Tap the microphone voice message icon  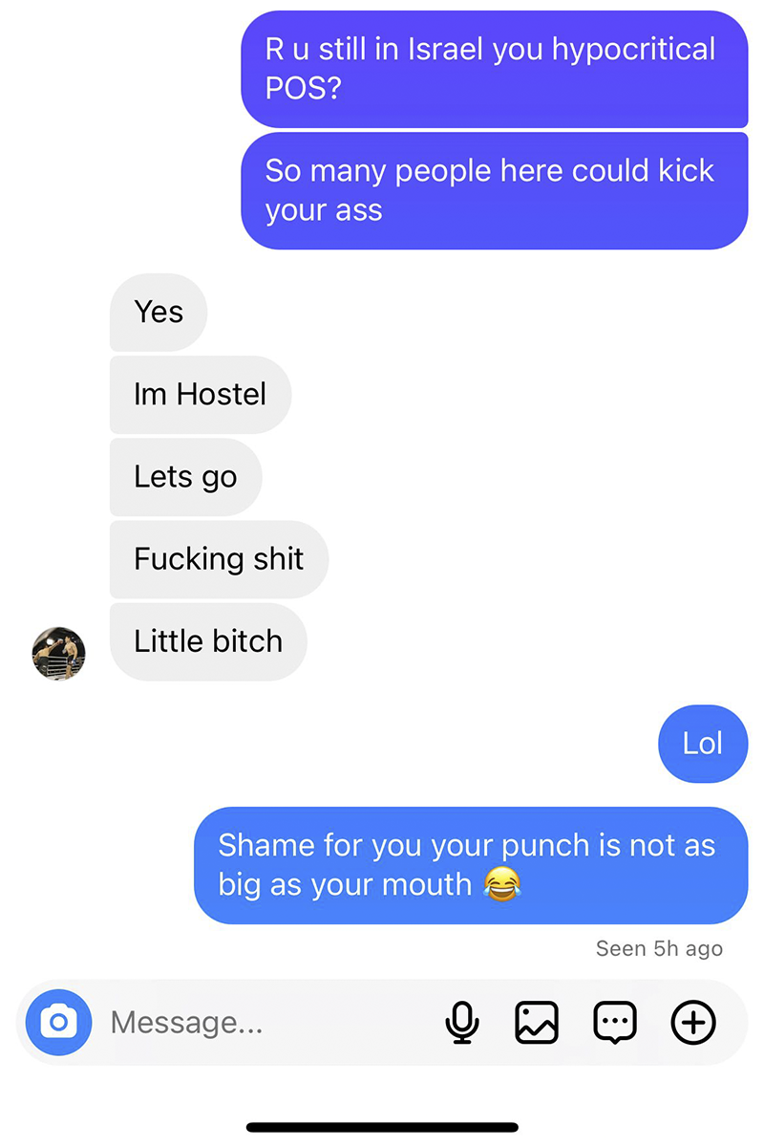click(x=463, y=1023)
